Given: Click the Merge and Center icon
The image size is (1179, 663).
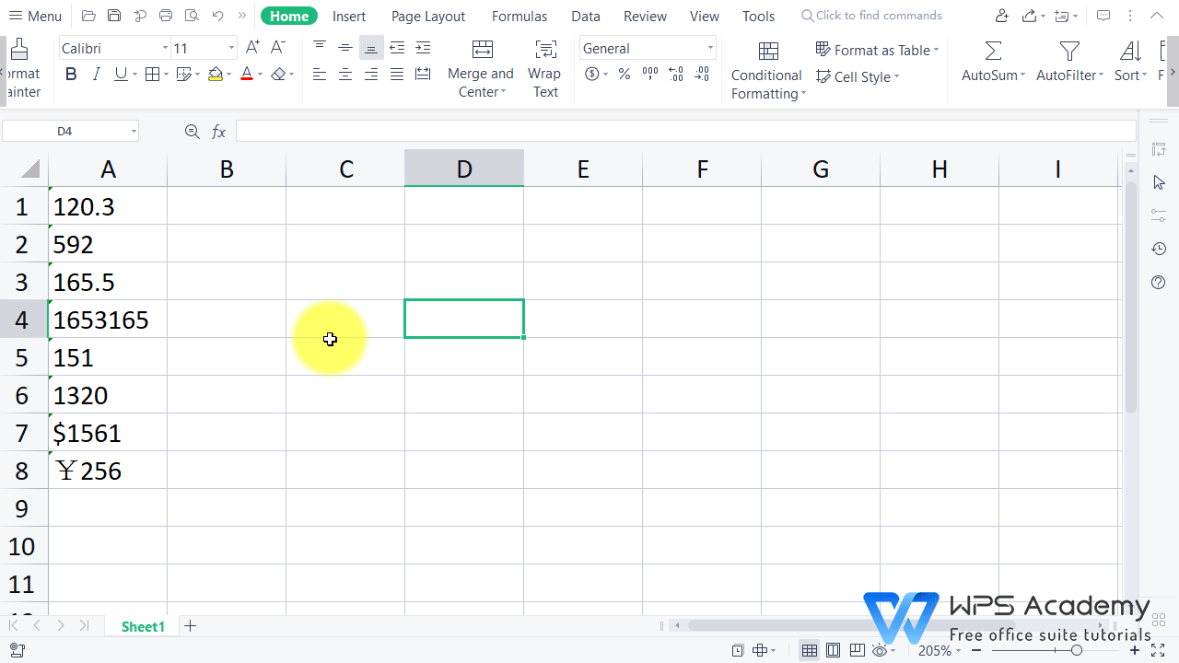Looking at the screenshot, I should tap(482, 50).
